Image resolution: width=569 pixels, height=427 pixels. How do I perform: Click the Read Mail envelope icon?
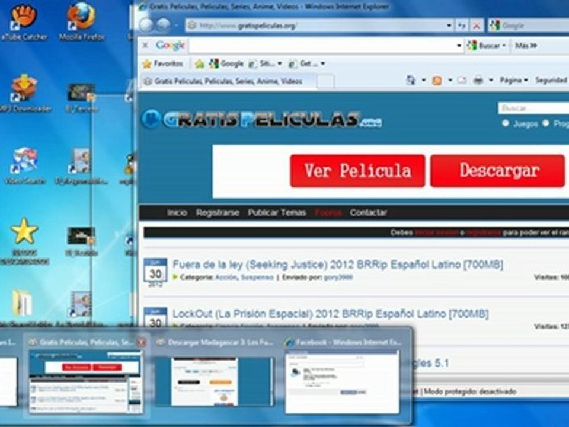tap(462, 80)
